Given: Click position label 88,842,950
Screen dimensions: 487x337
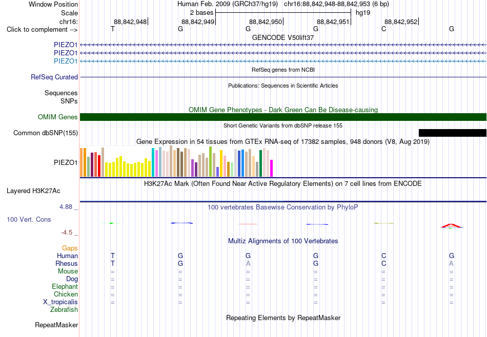Looking at the screenshot, I should (266, 22).
